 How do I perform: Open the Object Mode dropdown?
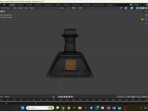click(x=6, y=8)
